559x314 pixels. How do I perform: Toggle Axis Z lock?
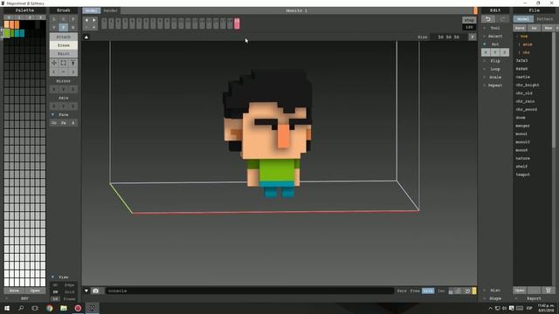72,106
